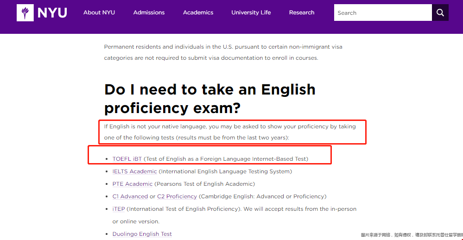Viewport: 463px width, 240px height.
Task: Open the Duolingo English Test link
Action: pyautogui.click(x=142, y=234)
